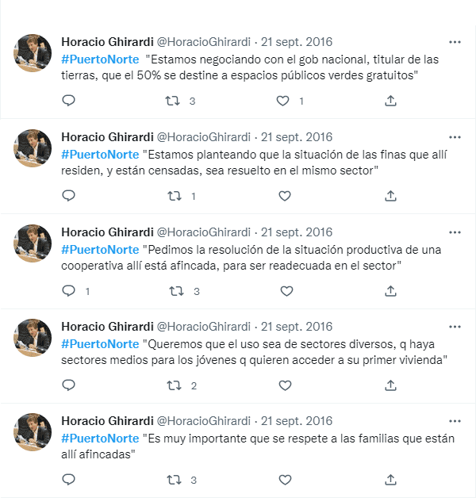Share the tweet about situación productiva de cooperativa
The width and height of the screenshot is (476, 498).
pos(390,291)
